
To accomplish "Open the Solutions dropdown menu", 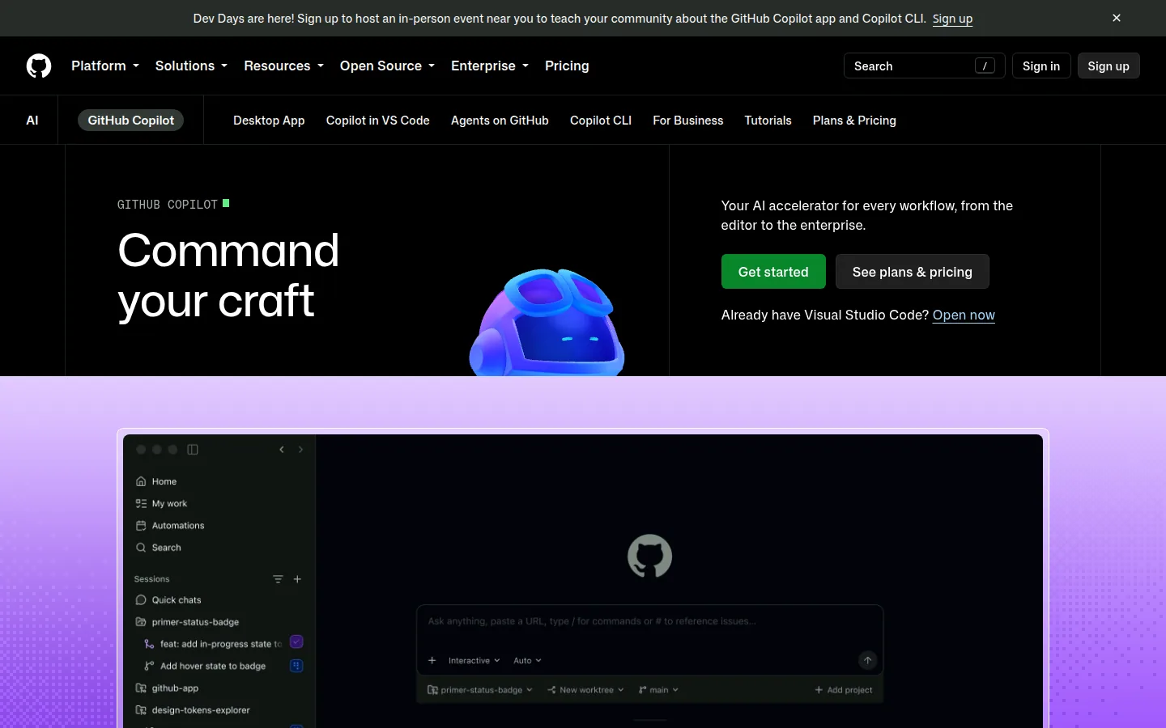I will (191, 66).
